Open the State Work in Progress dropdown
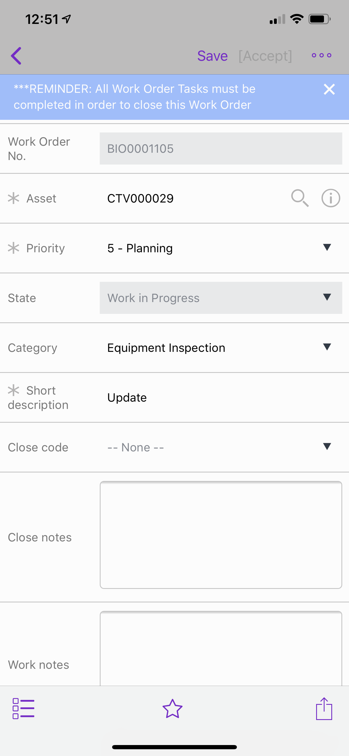 [x=221, y=298]
